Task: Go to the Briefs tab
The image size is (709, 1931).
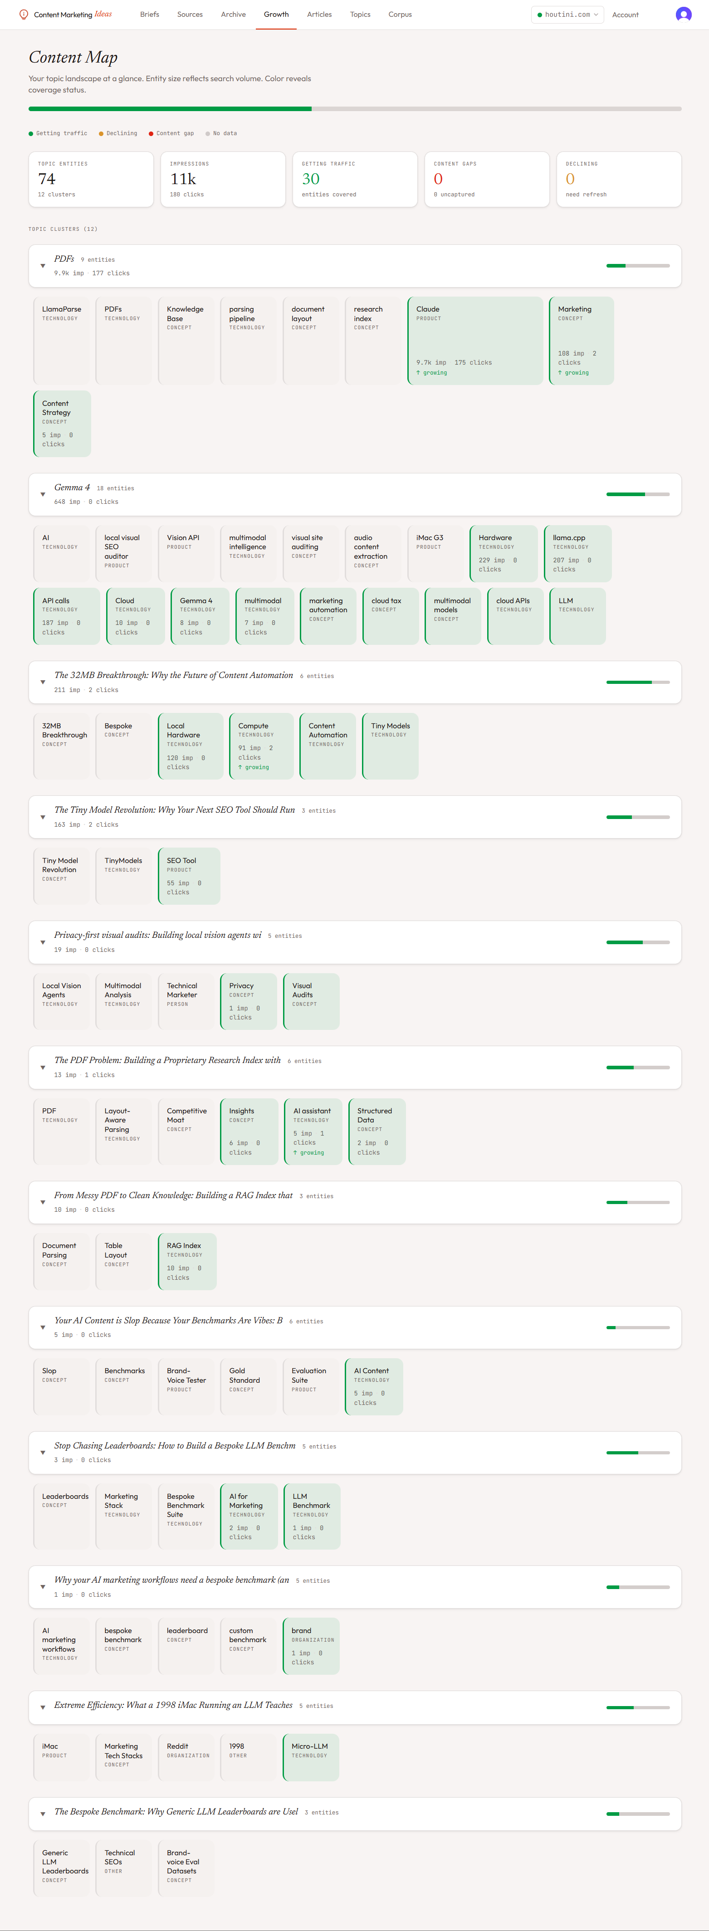Action: 149,14
